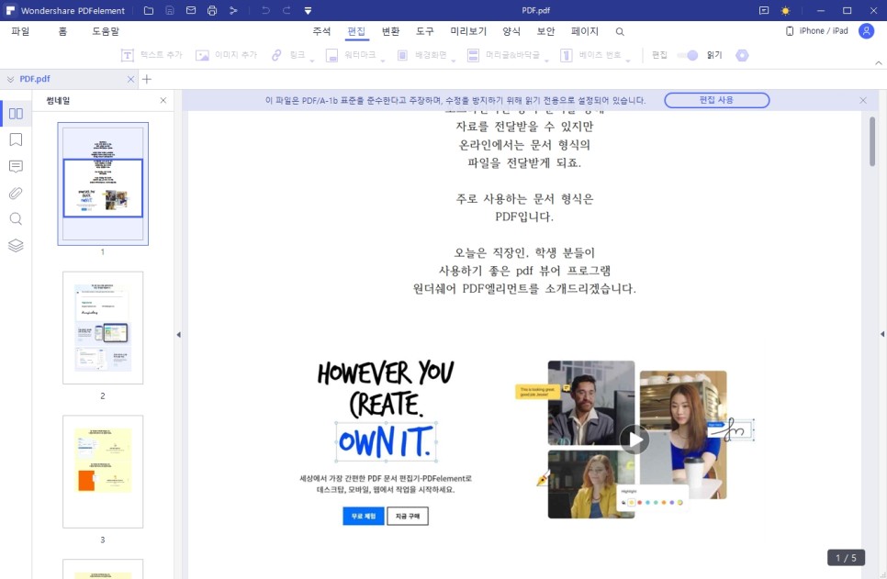Select page 3 thumbnail
887x579 pixels.
(103, 472)
